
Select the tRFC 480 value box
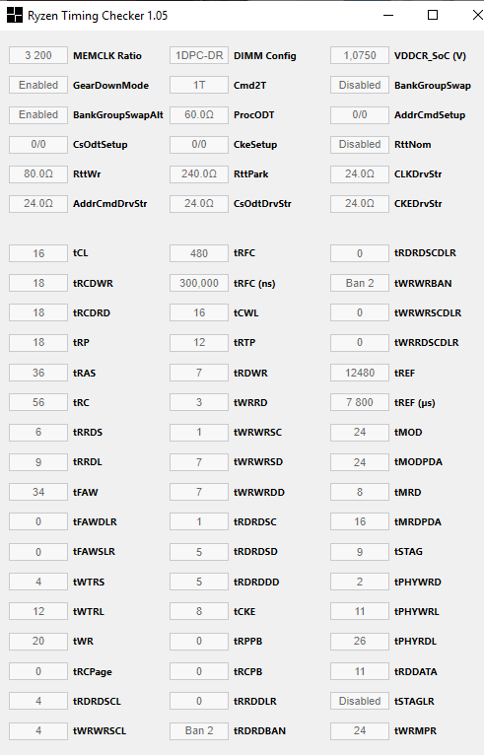(199, 253)
